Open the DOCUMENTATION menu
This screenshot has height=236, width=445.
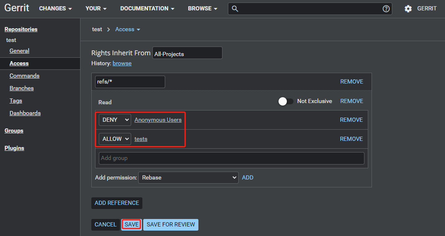coord(147,9)
